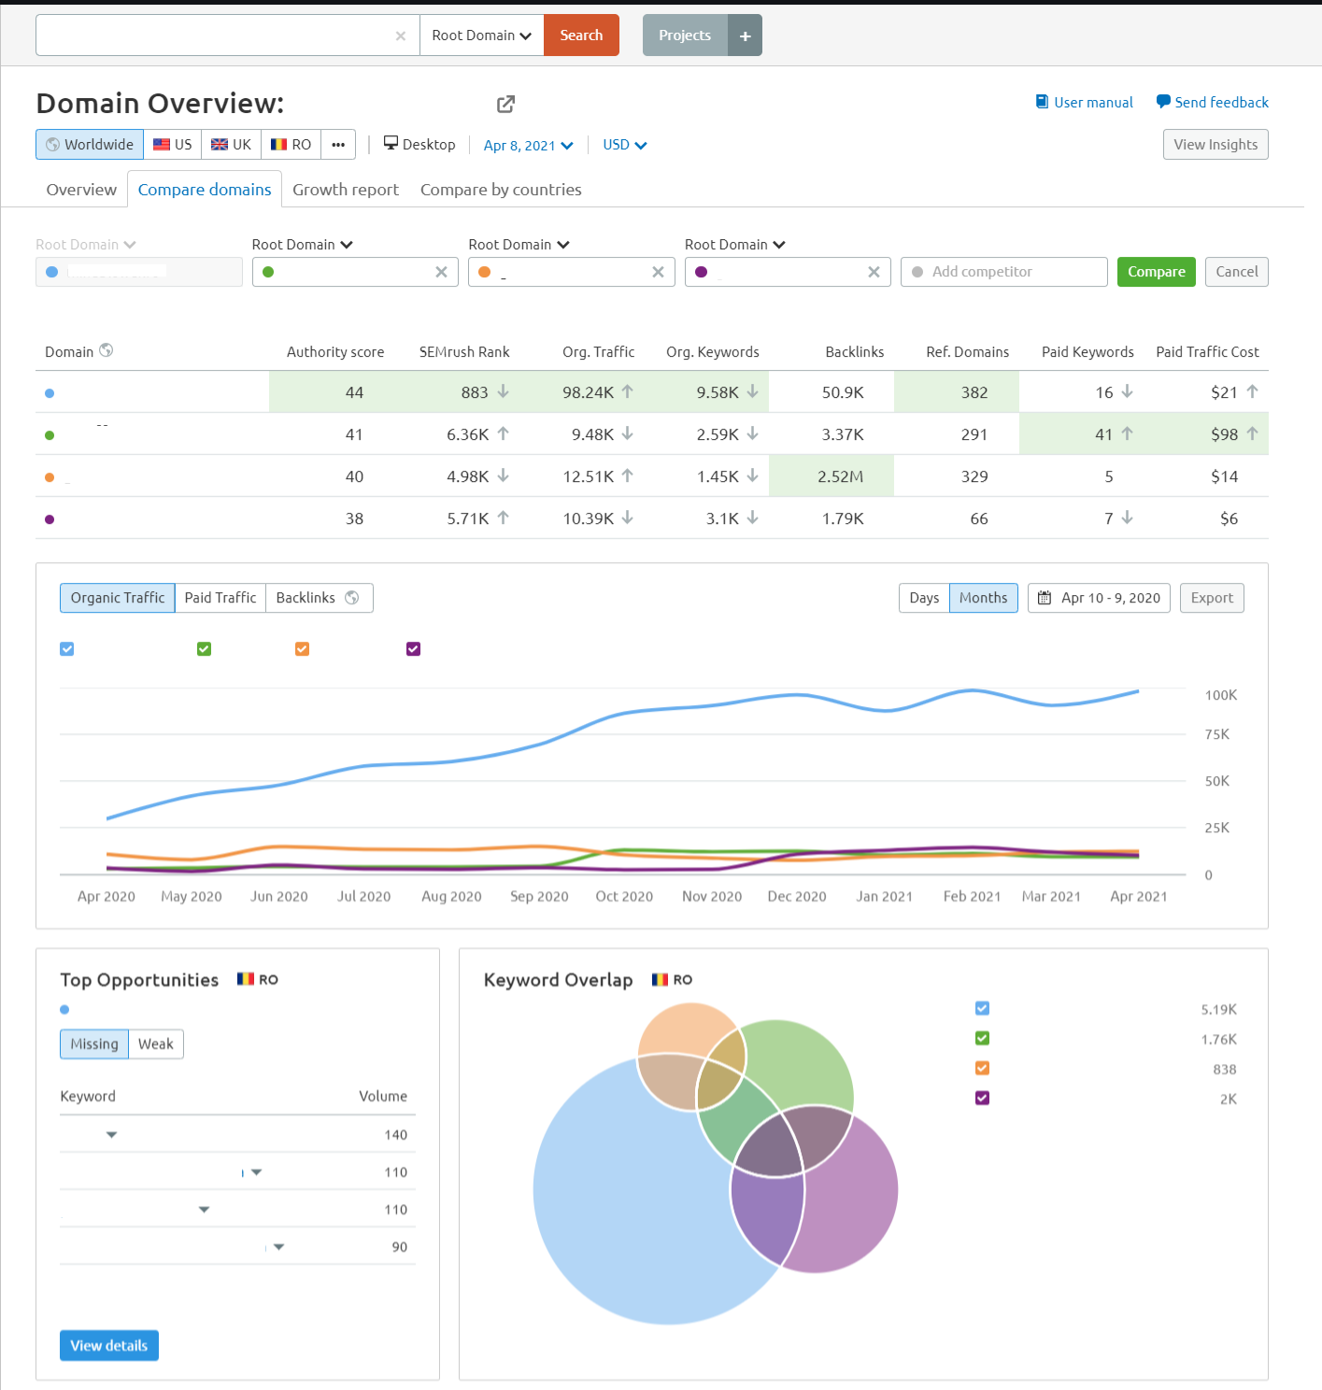Image resolution: width=1322 pixels, height=1390 pixels.
Task: Toggle the green checkbox for 1.76K keyword overlap
Action: click(982, 1038)
